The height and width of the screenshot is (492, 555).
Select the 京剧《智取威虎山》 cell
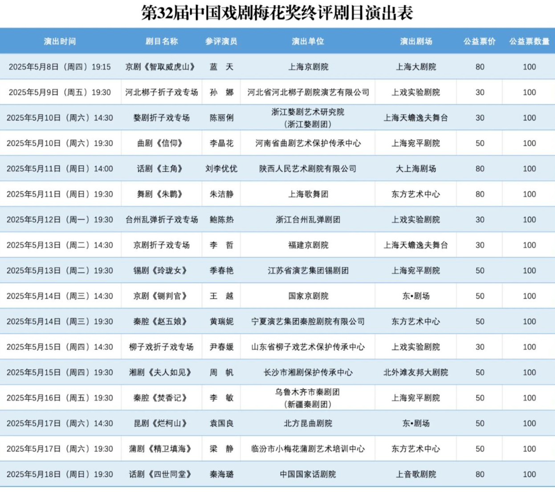[161, 67]
